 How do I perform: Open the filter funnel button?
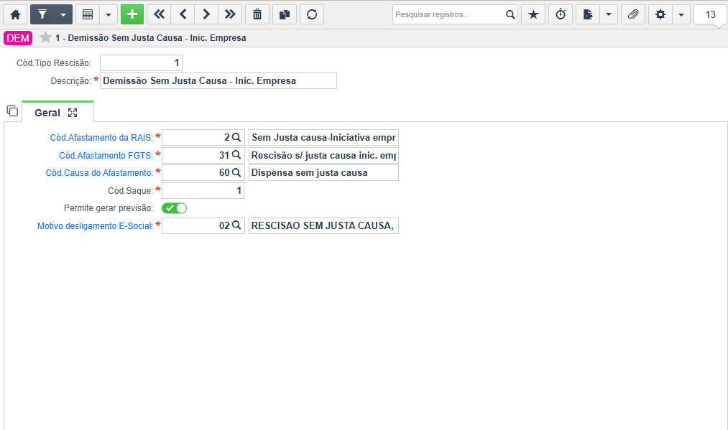point(42,14)
